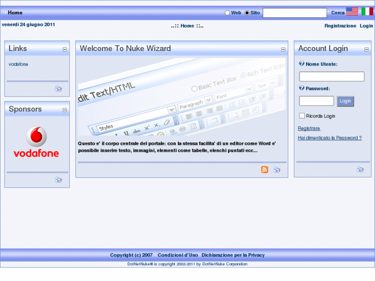Click the DotNetNuke Corporation copyright line
The height and width of the screenshot is (281, 375).
tap(187, 264)
